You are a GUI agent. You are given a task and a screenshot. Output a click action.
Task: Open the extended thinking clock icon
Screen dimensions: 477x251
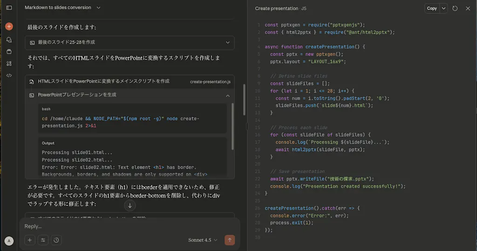[x=56, y=240]
